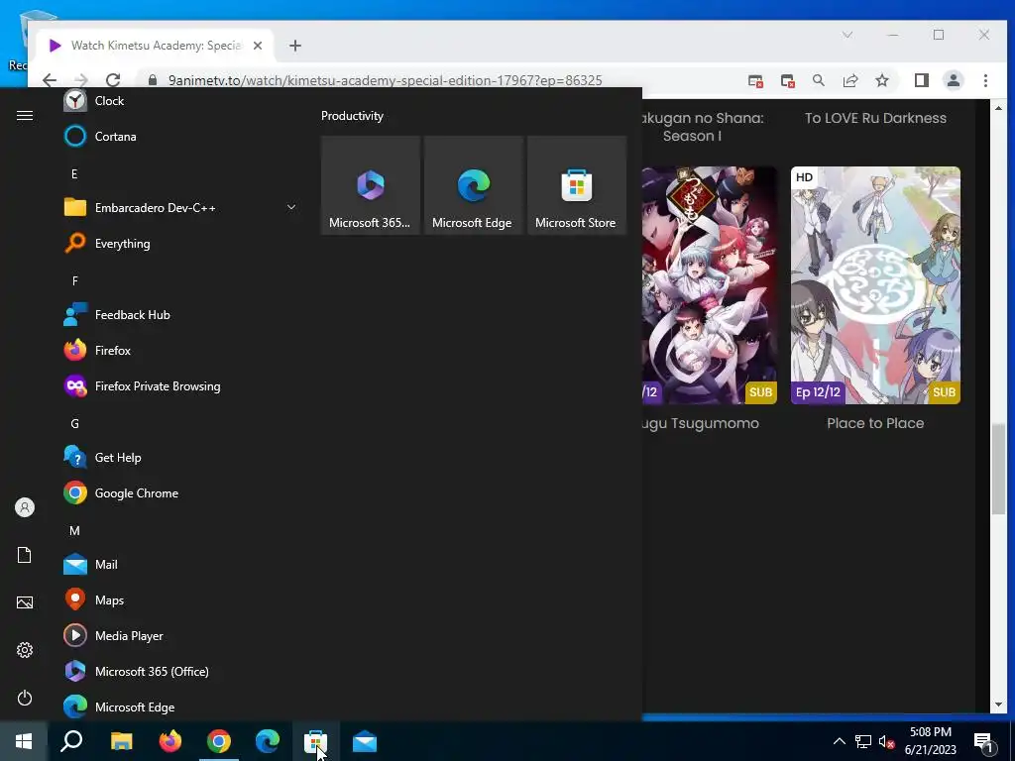Expand the Embarcadero Dev-C++ folder chevron
Image resolution: width=1015 pixels, height=761 pixels.
coord(291,207)
